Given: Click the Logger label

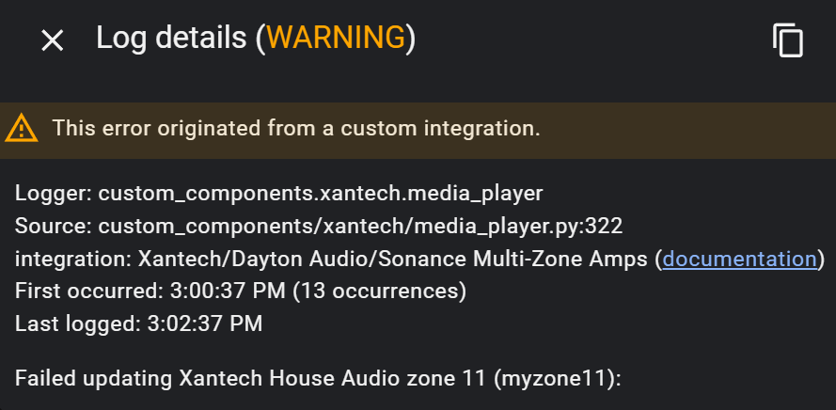Looking at the screenshot, I should [x=53, y=194].
